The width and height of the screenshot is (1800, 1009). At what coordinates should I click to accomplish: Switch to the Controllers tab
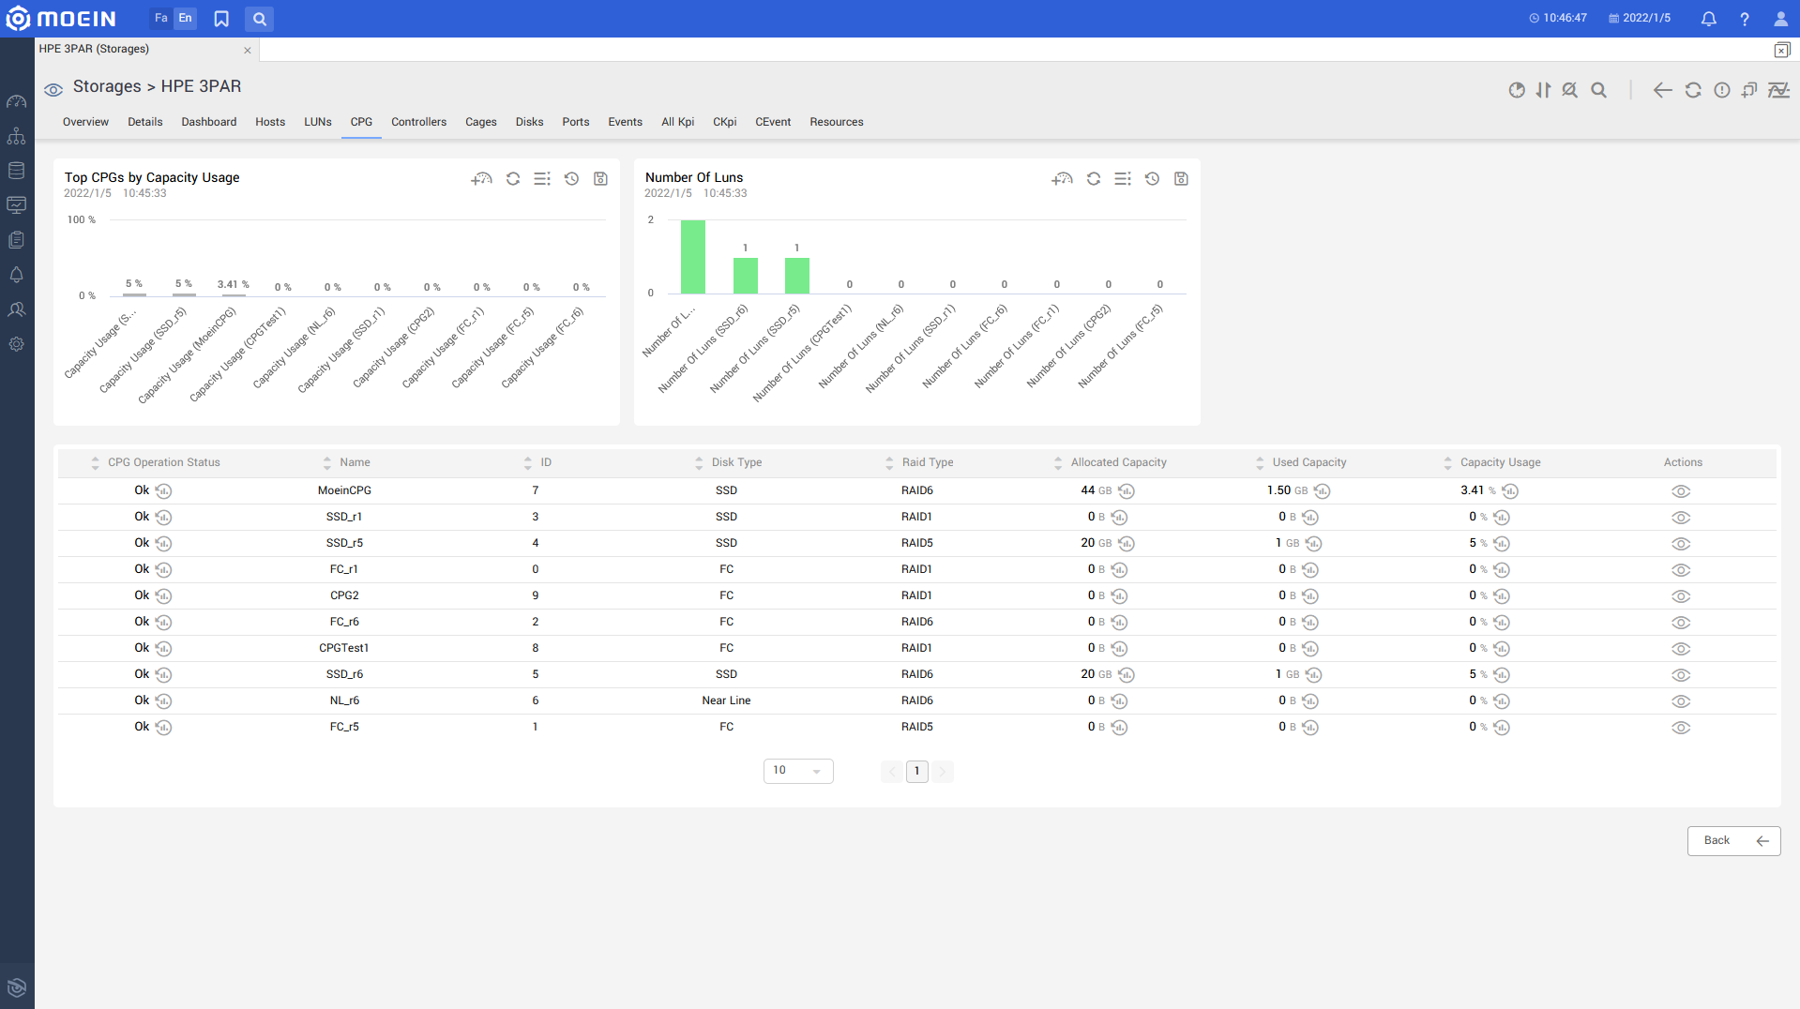click(x=418, y=122)
